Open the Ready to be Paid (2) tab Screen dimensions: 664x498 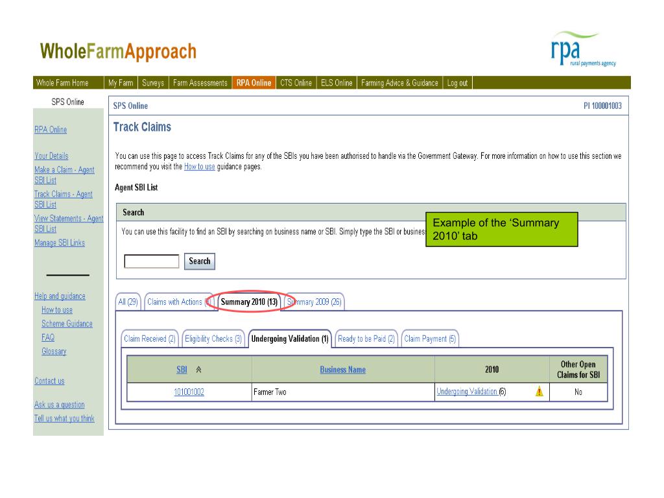click(x=366, y=338)
